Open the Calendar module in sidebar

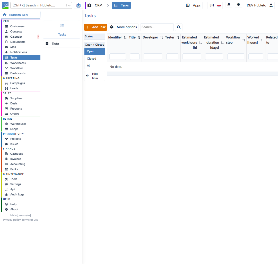15,37
